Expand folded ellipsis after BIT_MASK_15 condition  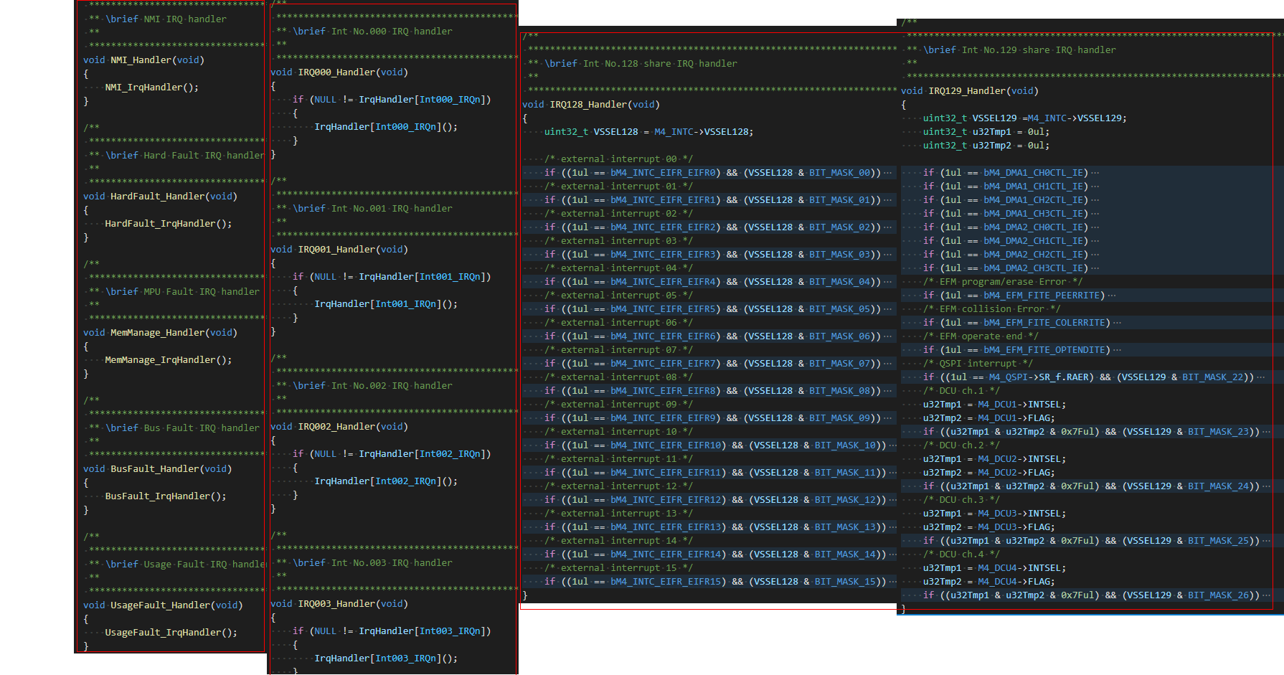pyautogui.click(x=893, y=582)
